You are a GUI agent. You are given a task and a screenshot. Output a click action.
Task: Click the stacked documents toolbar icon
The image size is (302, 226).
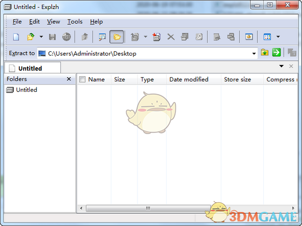pos(185,37)
